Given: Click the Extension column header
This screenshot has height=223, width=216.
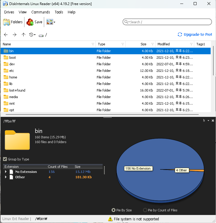Looking at the screenshot, I should pyautogui.click(x=12, y=167).
